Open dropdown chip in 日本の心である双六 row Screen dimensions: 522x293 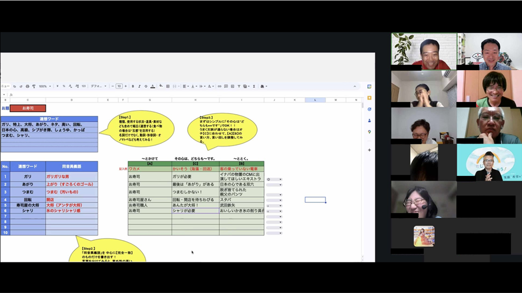(x=274, y=185)
